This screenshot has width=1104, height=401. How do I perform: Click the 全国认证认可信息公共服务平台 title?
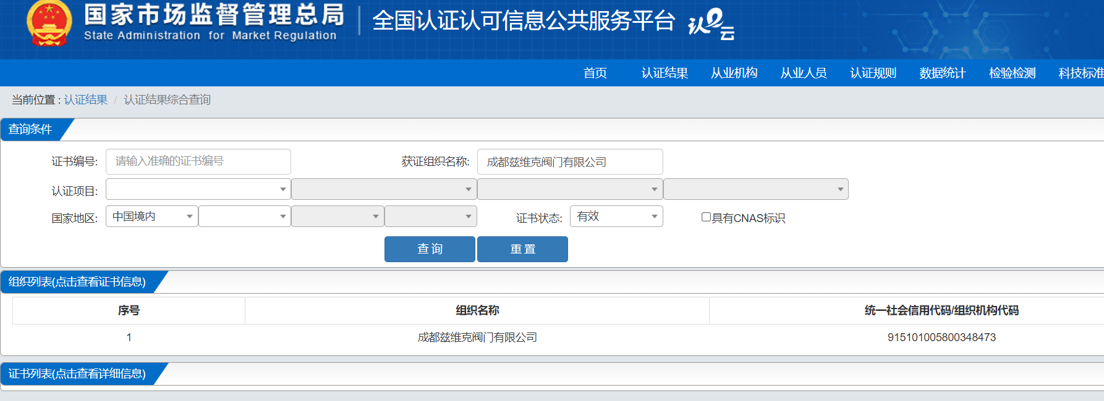524,21
